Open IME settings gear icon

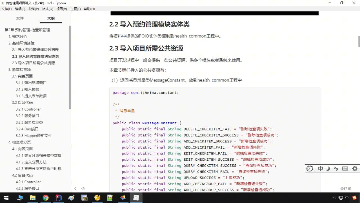[355, 169]
